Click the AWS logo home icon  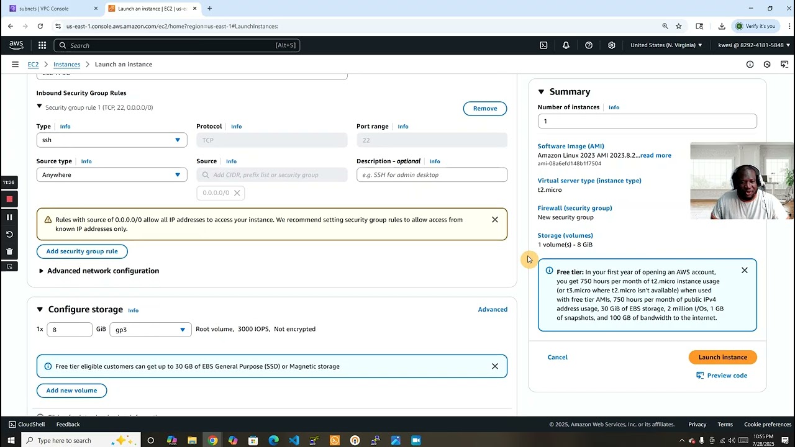16,45
